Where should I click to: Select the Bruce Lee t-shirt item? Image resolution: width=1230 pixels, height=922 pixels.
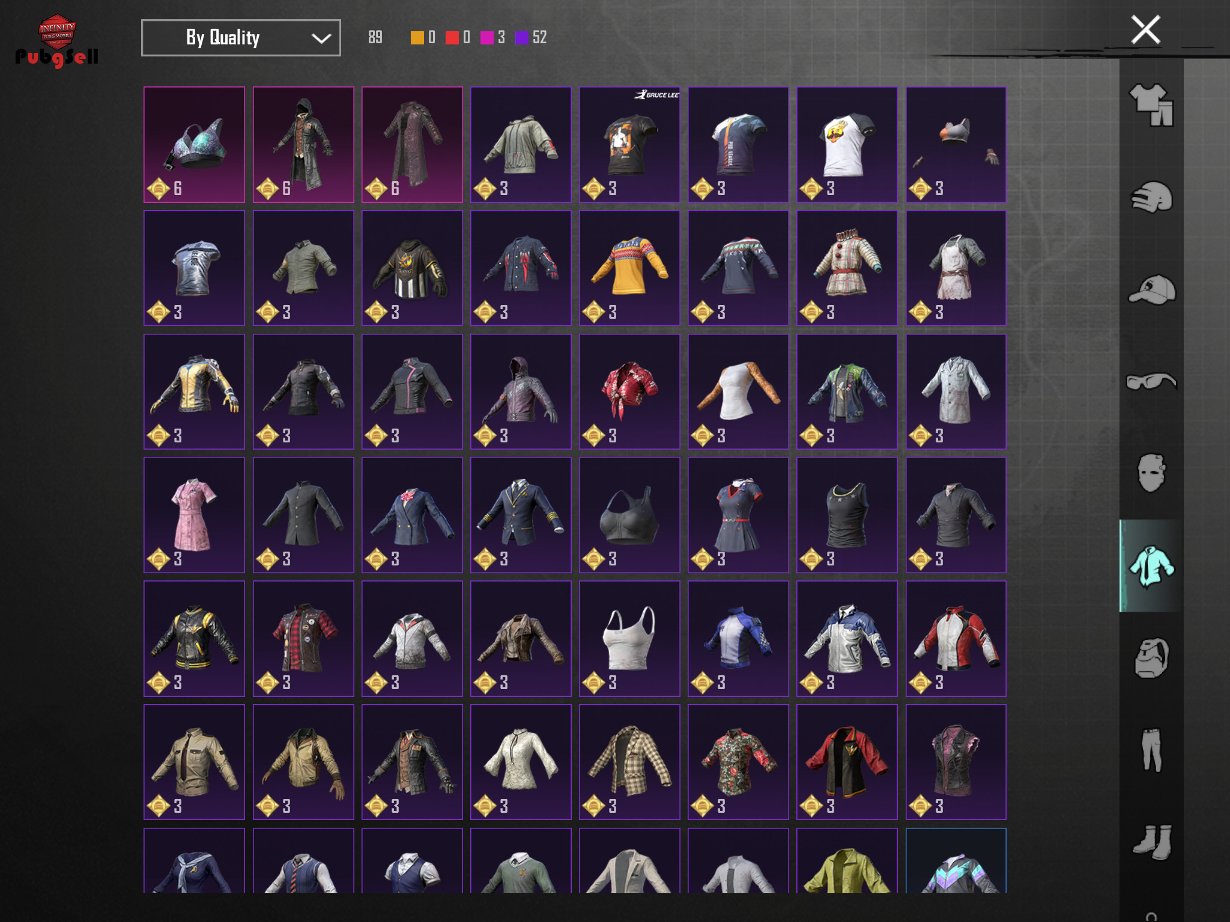[629, 144]
